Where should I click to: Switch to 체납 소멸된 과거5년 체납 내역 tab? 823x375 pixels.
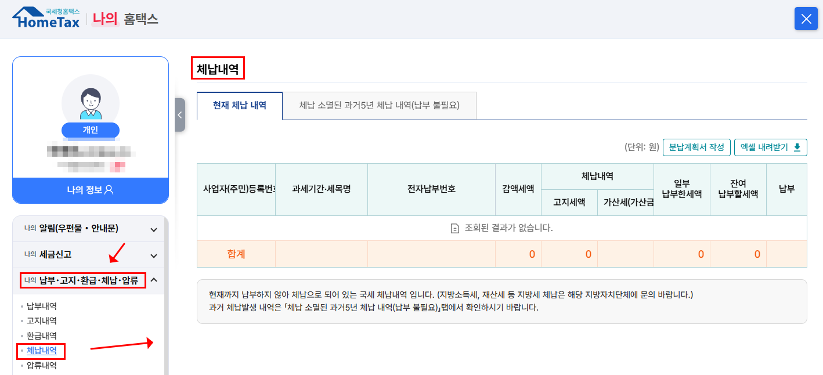378,106
